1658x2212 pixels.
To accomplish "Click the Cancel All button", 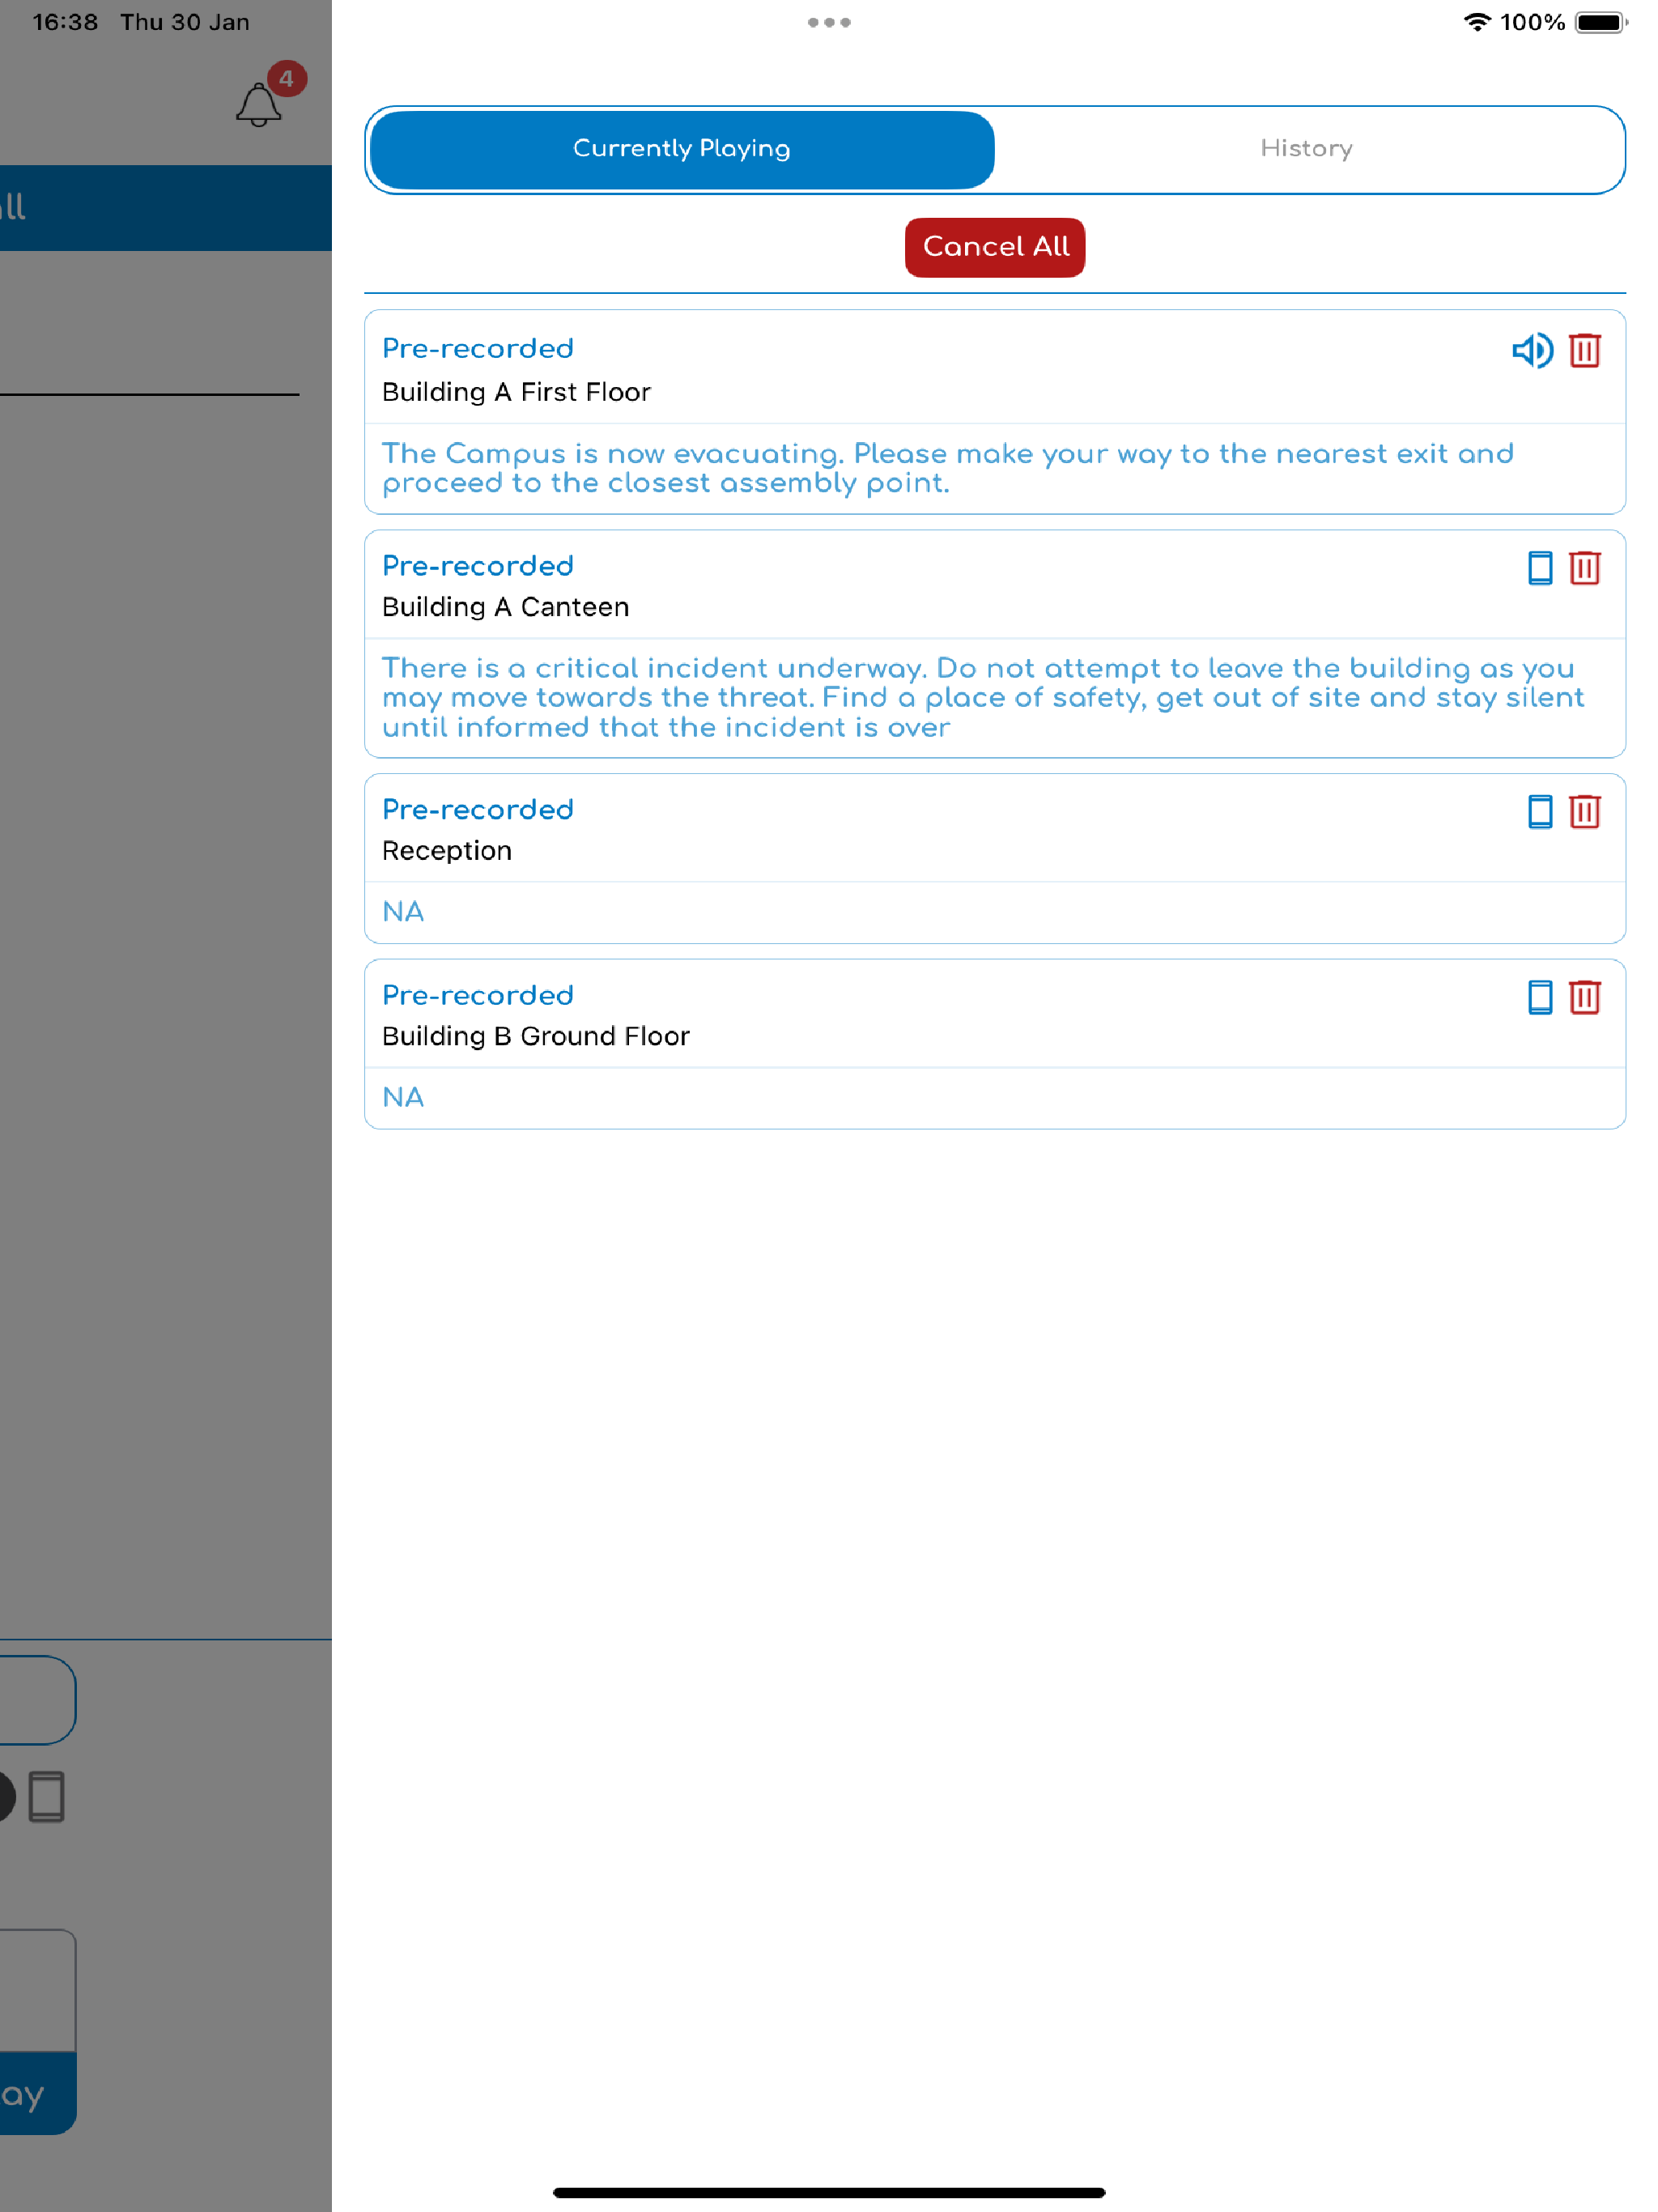I will [x=995, y=247].
